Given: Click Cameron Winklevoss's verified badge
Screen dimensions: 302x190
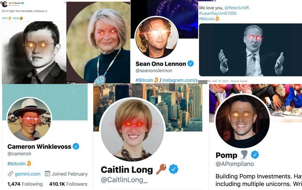Looking at the screenshot, I should coord(76,146).
